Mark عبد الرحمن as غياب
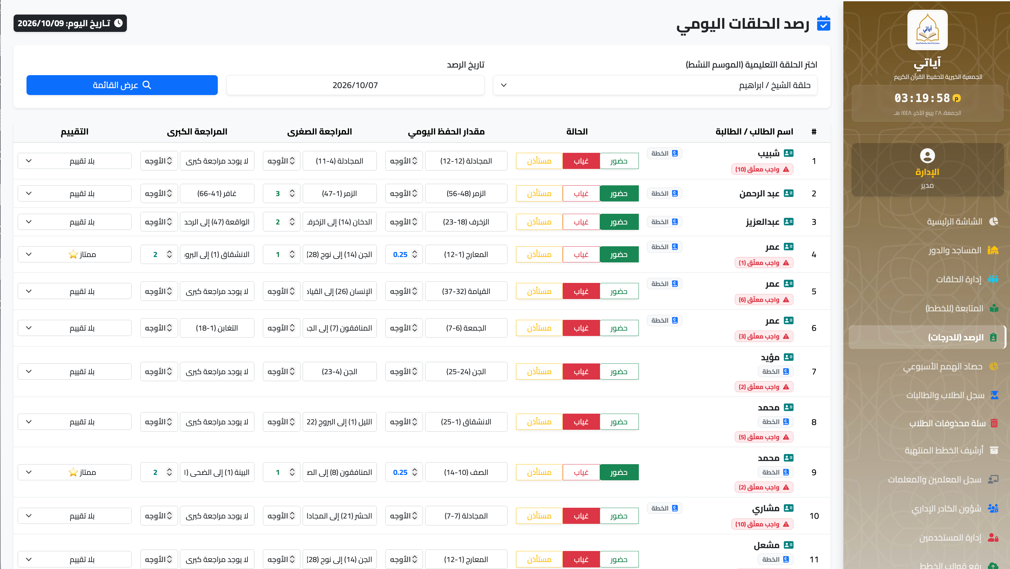1010x569 pixels. pyautogui.click(x=581, y=193)
